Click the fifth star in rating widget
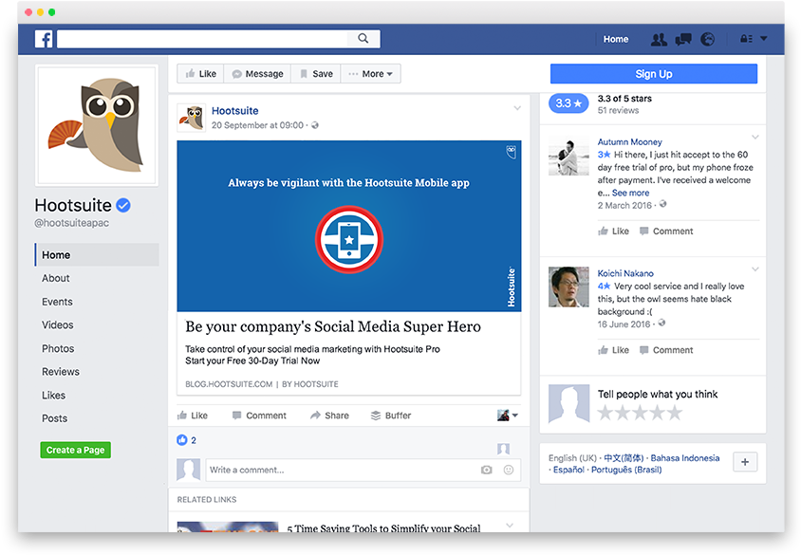This screenshot has height=555, width=801. [x=675, y=413]
